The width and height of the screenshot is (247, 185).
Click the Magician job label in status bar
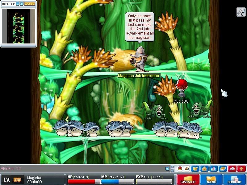pyautogui.click(x=35, y=178)
